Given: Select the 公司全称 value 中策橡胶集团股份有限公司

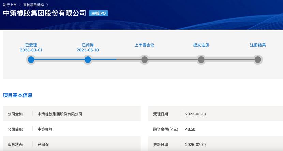Looking at the screenshot, I should click(60, 114).
